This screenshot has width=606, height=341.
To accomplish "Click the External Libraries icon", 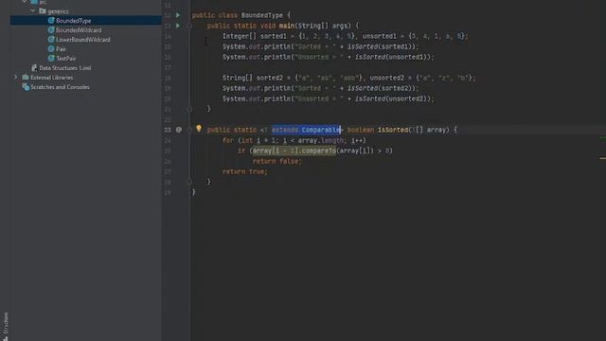I will click(26, 78).
